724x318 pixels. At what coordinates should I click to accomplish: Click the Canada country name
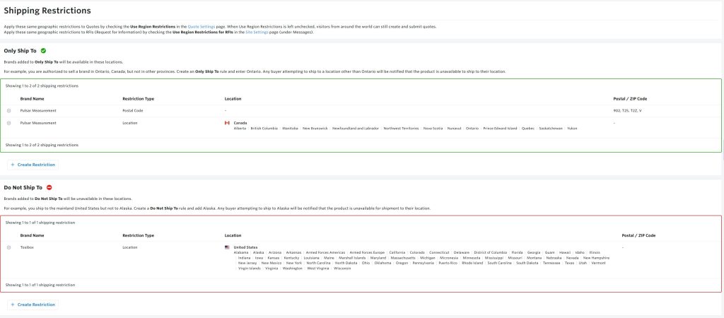(240, 123)
